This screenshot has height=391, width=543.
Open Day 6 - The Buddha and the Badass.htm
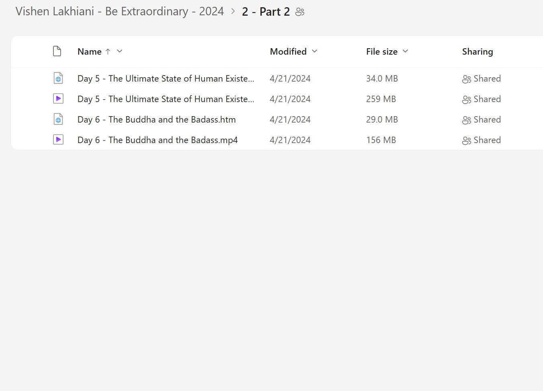click(x=156, y=119)
